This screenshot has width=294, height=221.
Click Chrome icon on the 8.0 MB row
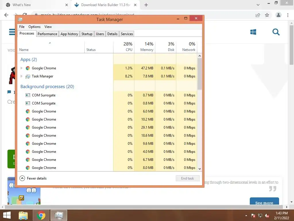click(x=28, y=168)
